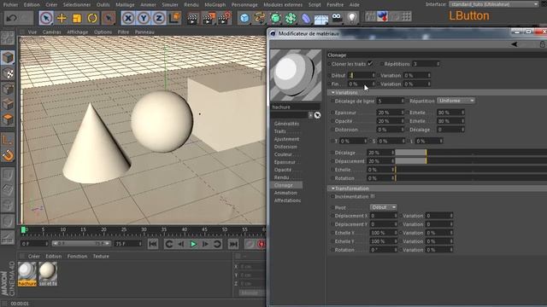
Task: Open the Maillage menu
Action: (x=125, y=5)
